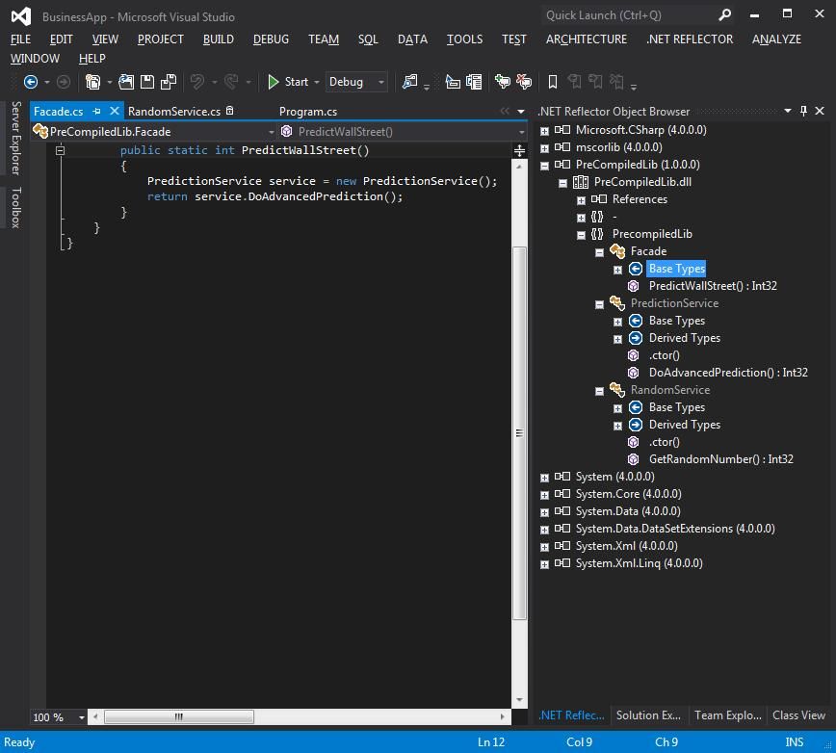Screen dimensions: 836x753
Task: Expand the References node in the Object Browser
Action: coord(581,199)
